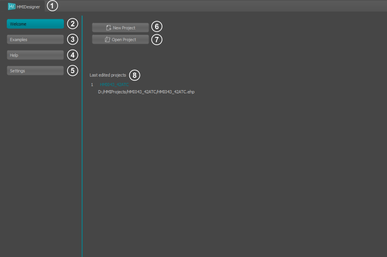Click circled callout 1 beside HMIDesigner title
The image size is (387, 257).
point(53,6)
